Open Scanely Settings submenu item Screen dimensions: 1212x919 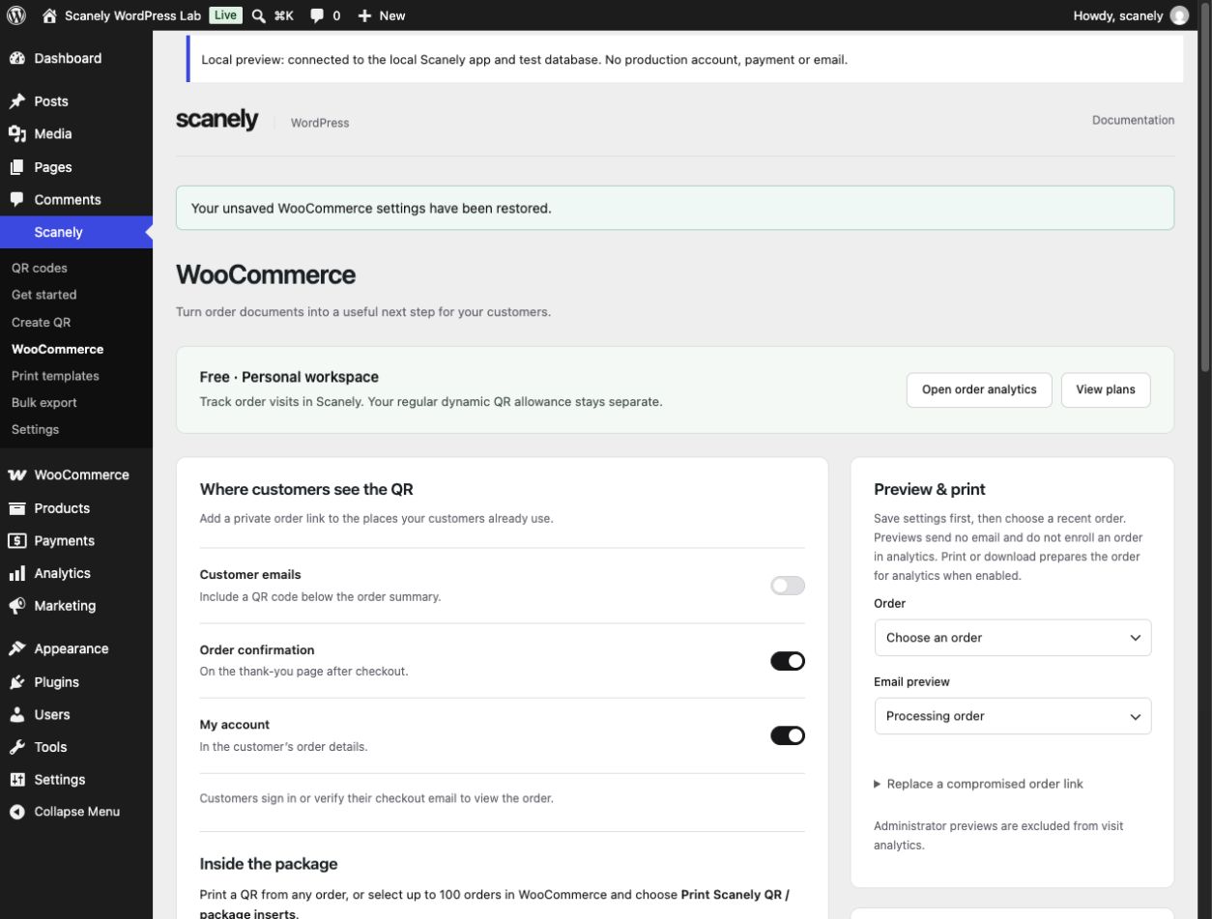[x=35, y=429]
